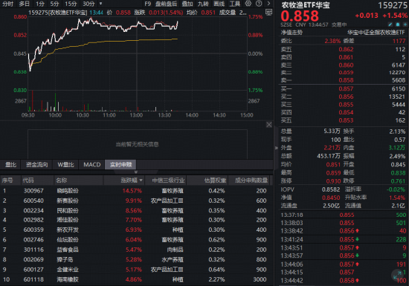409x286 pixels.
Task: Close the info panel with X
Action: [269, 125]
